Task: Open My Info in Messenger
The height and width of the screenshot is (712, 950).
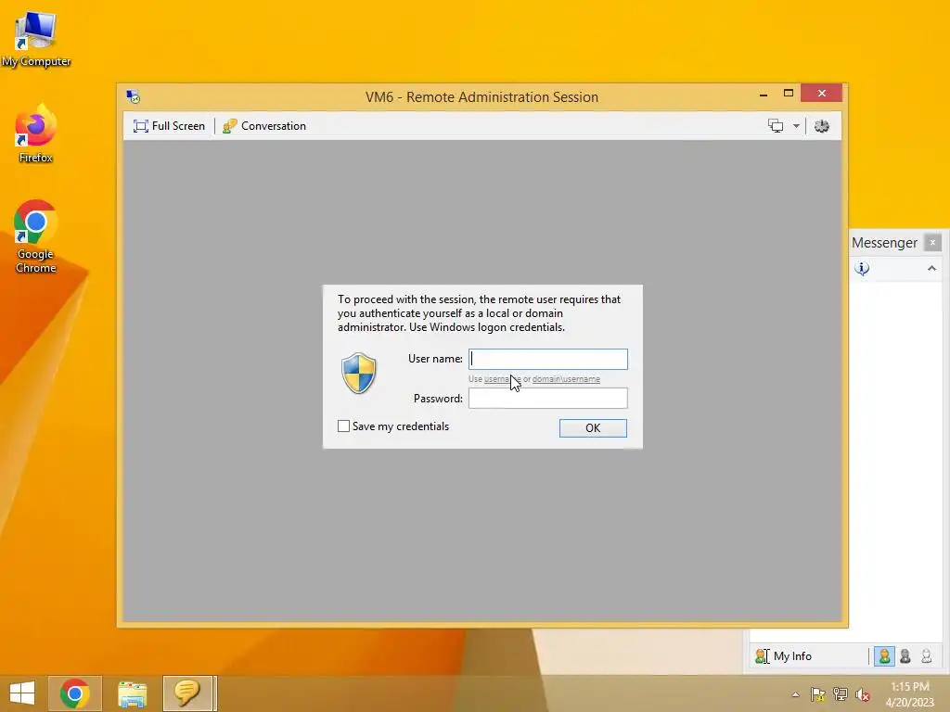Action: click(x=783, y=655)
